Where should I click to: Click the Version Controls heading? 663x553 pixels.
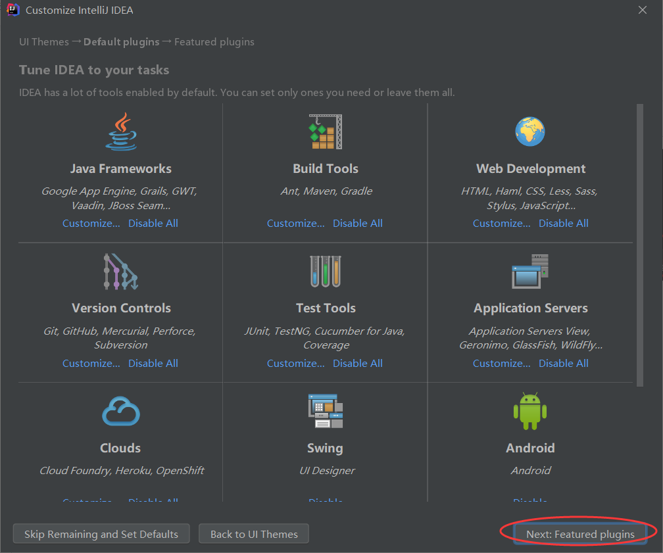[121, 308]
